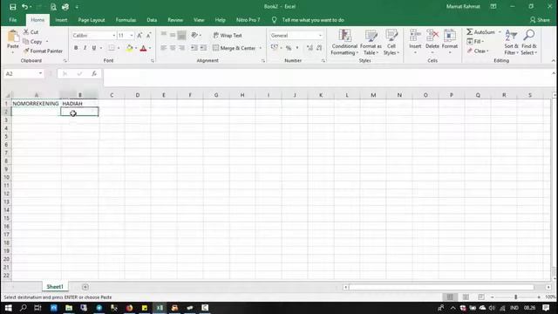Switch to Normal view in status bar

click(450, 297)
